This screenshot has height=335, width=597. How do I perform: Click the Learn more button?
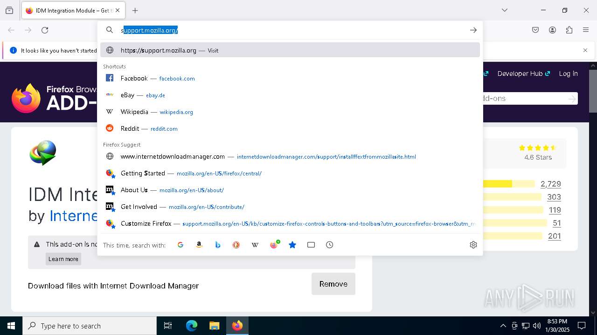pyautogui.click(x=63, y=259)
